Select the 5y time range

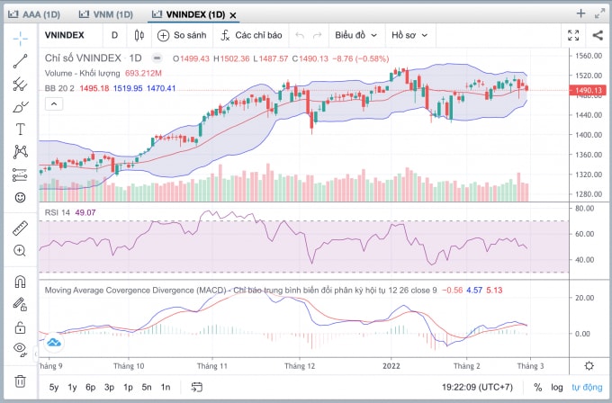point(54,388)
